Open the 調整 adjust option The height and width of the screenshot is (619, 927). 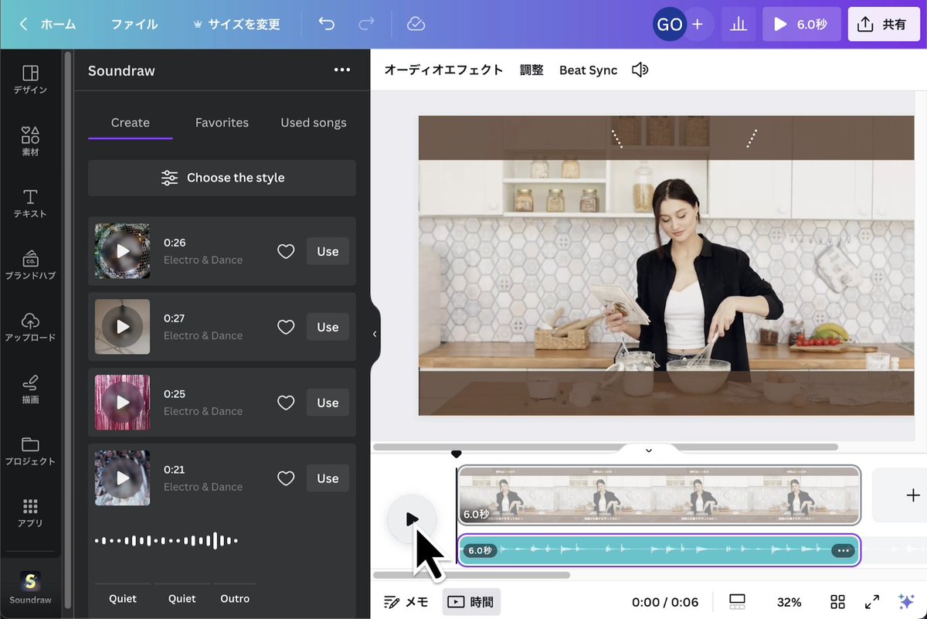pyautogui.click(x=531, y=70)
